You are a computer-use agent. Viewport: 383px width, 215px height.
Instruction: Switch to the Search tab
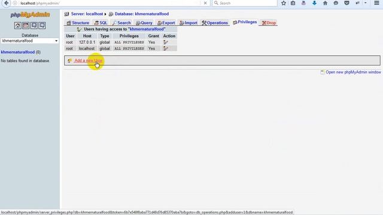coord(121,23)
